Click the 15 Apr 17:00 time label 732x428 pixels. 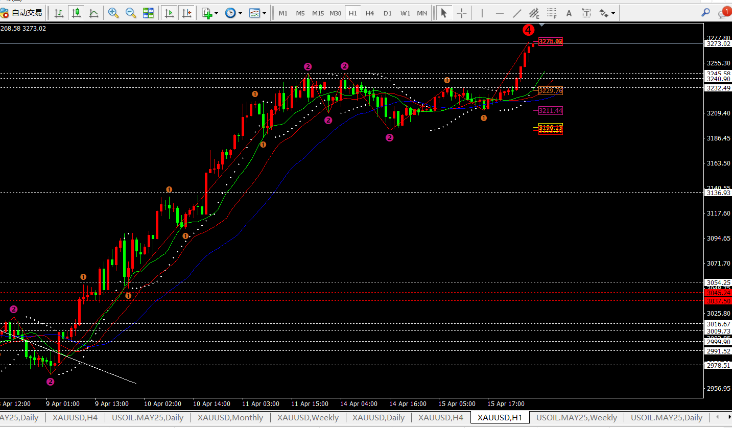click(x=506, y=404)
